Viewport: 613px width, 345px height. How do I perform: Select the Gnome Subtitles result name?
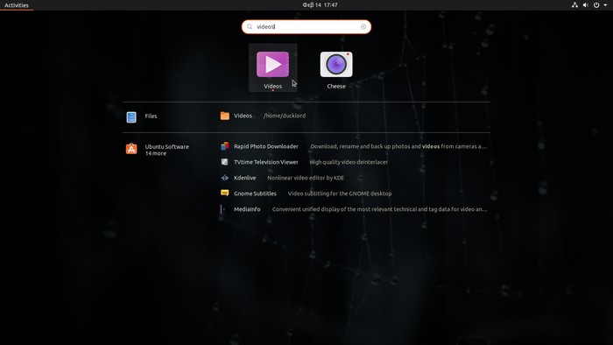pyautogui.click(x=255, y=194)
